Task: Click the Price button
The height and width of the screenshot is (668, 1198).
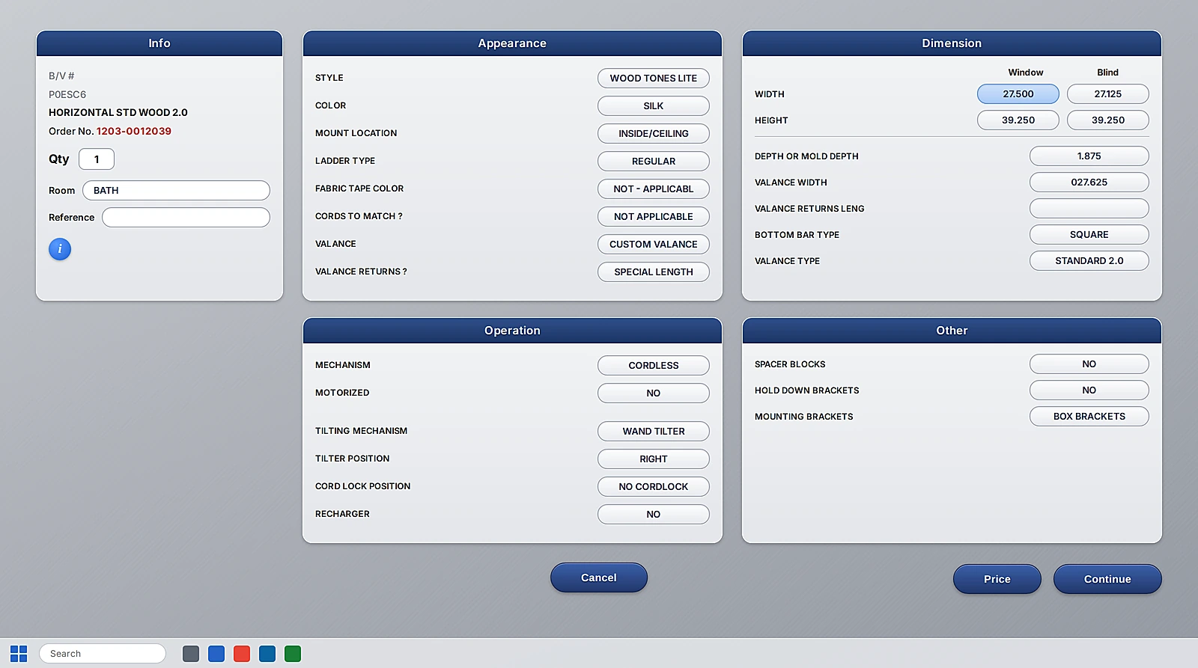Action: pyautogui.click(x=997, y=579)
